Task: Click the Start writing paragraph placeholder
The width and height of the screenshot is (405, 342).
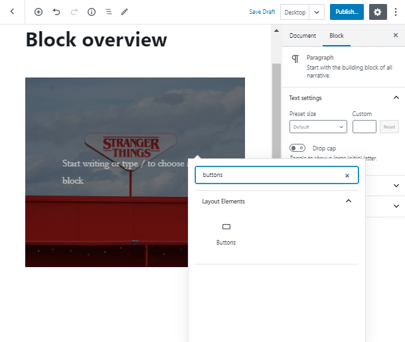Action: 124,172
